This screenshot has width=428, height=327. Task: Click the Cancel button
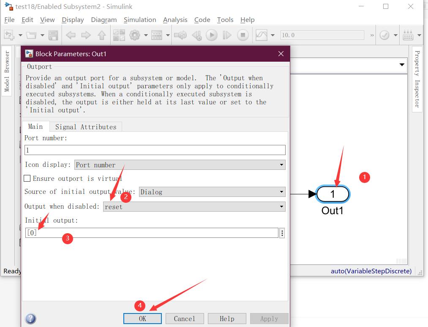coord(185,319)
